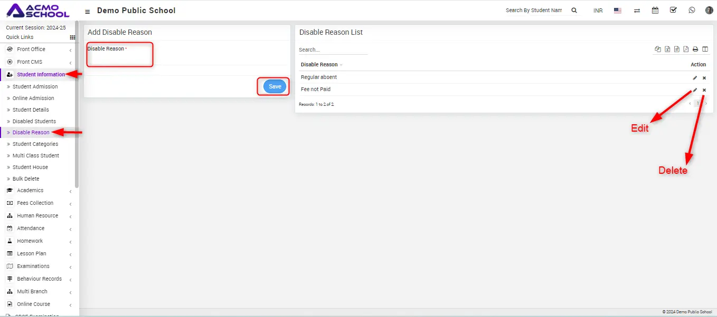The height and width of the screenshot is (317, 717).
Task: Open WhatsApp icon in top bar
Action: click(x=692, y=10)
